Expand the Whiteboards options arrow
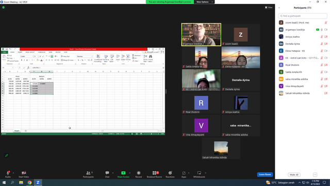Screen dimensions: 330x186 click(x=205, y=173)
